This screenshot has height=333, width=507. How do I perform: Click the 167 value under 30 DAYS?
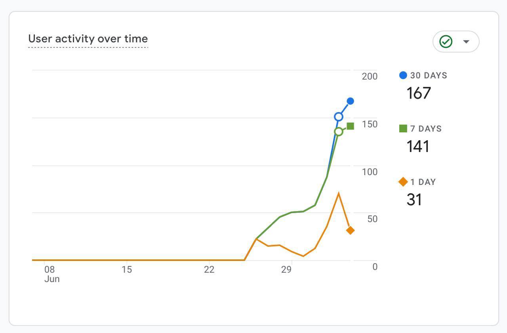click(x=419, y=93)
